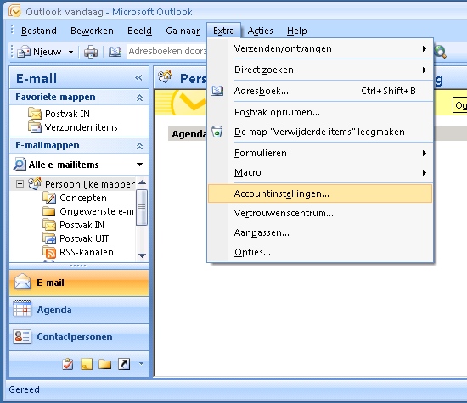The width and height of the screenshot is (467, 403).
Task: Close the open Extra menu
Action: (223, 31)
